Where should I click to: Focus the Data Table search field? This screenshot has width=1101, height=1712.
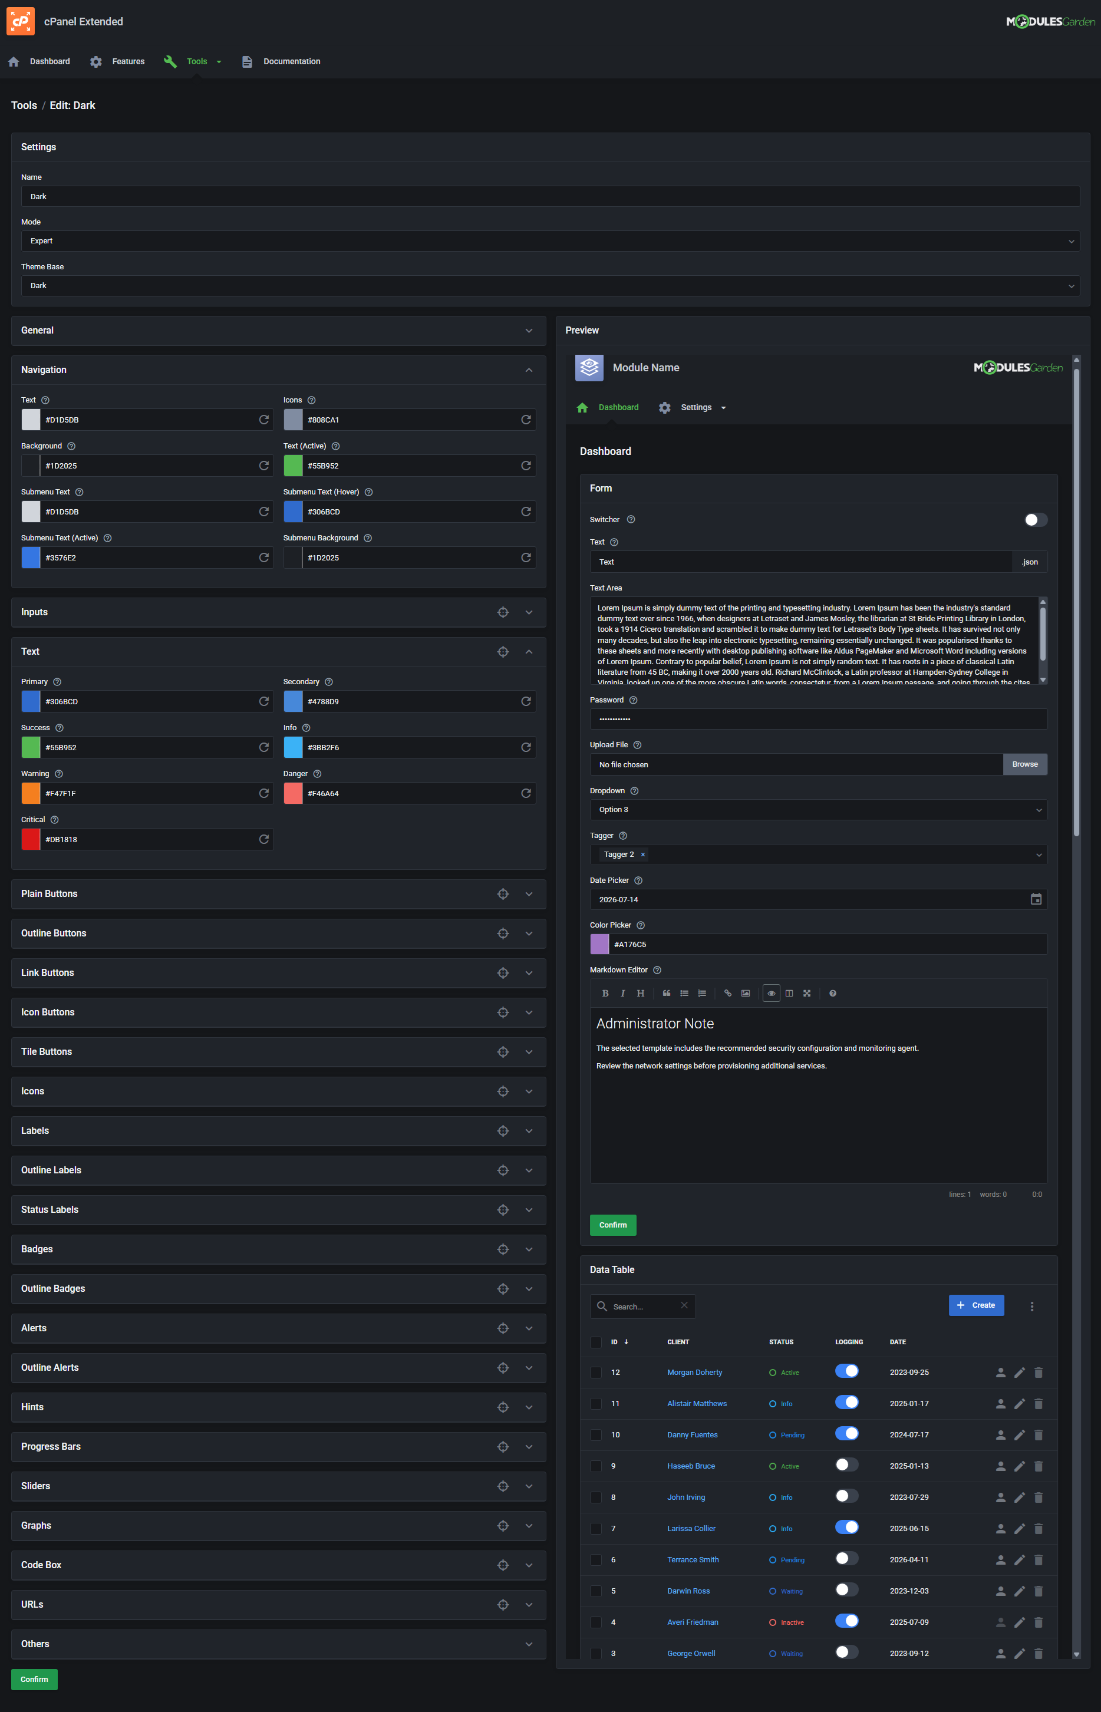coord(642,1307)
